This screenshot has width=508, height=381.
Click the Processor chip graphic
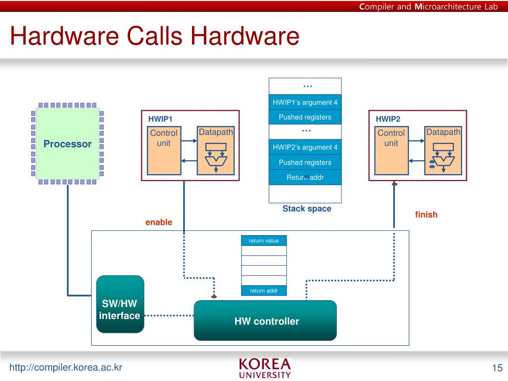click(67, 143)
